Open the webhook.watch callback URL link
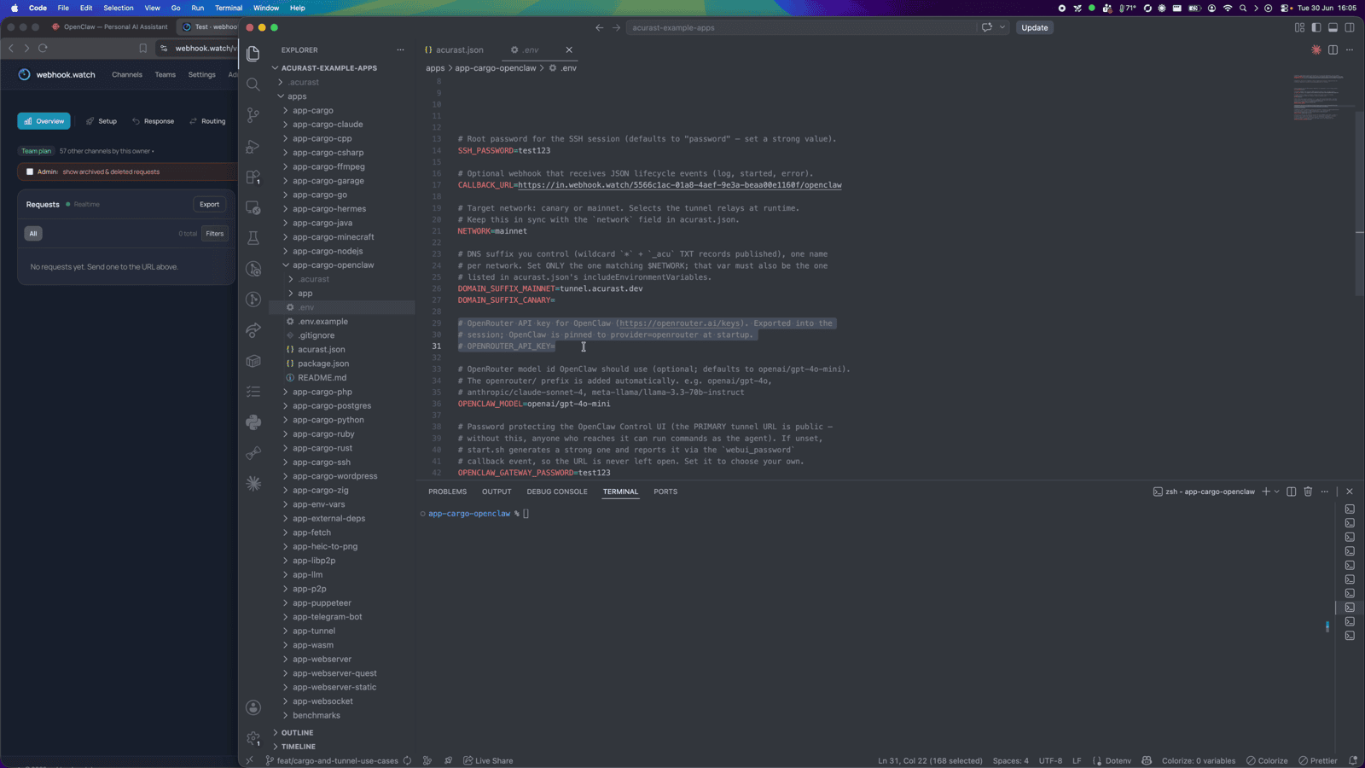1365x768 pixels. (679, 185)
